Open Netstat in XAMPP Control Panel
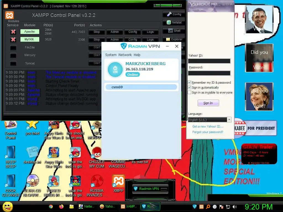 coord(174,22)
